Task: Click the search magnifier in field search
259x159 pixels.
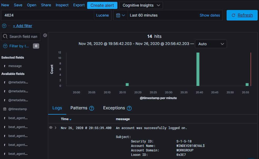Action: 5,37
